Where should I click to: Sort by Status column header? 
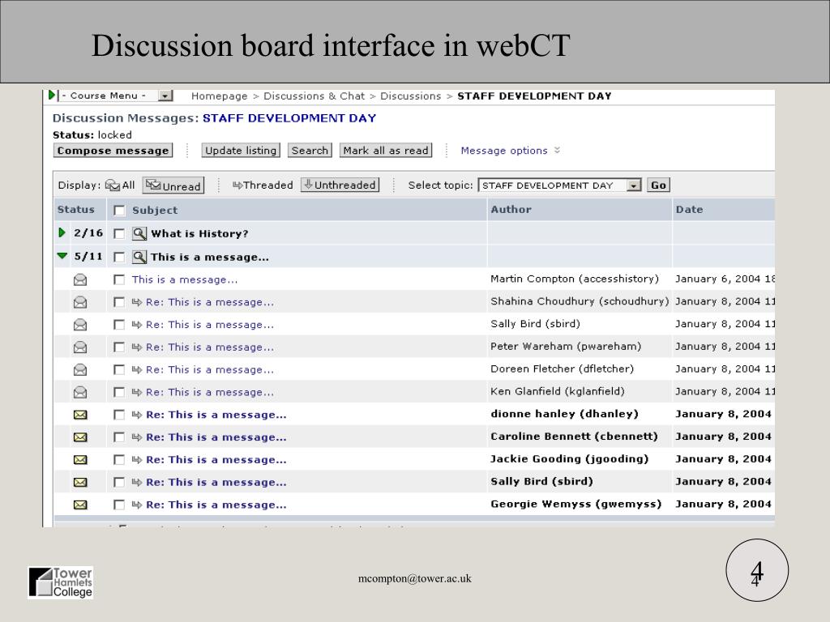click(x=75, y=210)
